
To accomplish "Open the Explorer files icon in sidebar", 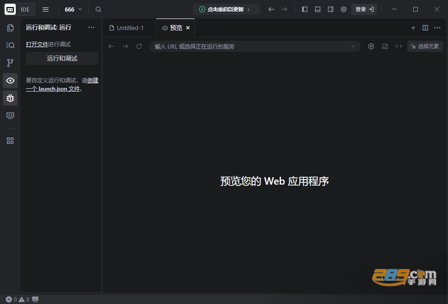I will 10,28.
